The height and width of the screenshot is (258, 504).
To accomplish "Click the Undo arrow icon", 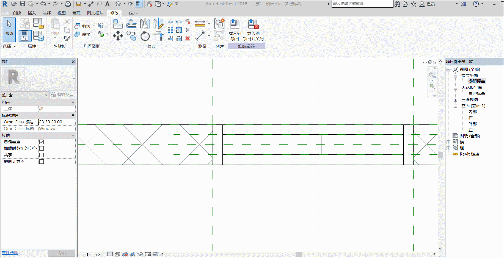I will pos(43,4).
